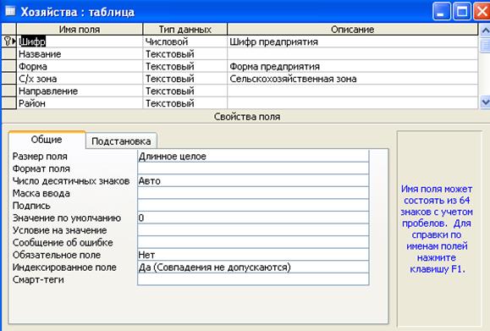Select the С/х зона field name cell

(x=80, y=79)
